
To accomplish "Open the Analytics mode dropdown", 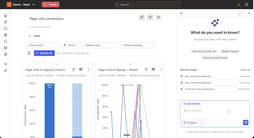I will click(193, 123).
